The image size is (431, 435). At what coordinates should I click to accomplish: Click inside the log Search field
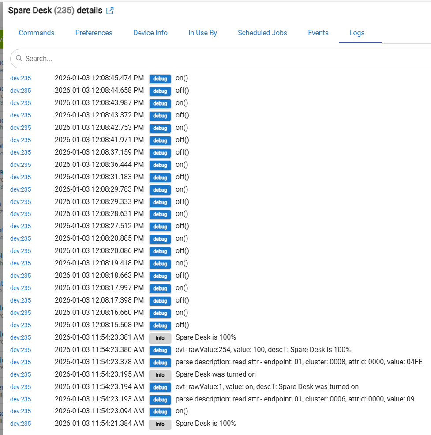coord(221,58)
